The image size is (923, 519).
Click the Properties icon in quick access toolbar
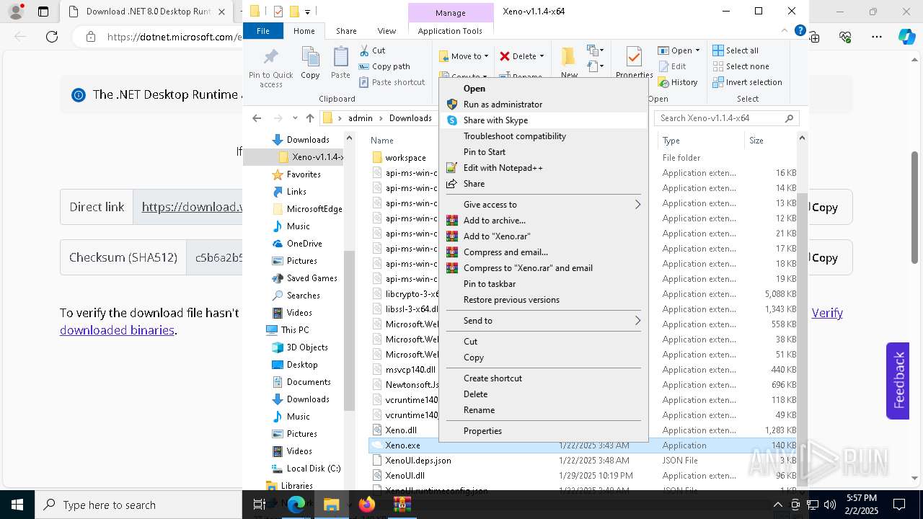[278, 12]
